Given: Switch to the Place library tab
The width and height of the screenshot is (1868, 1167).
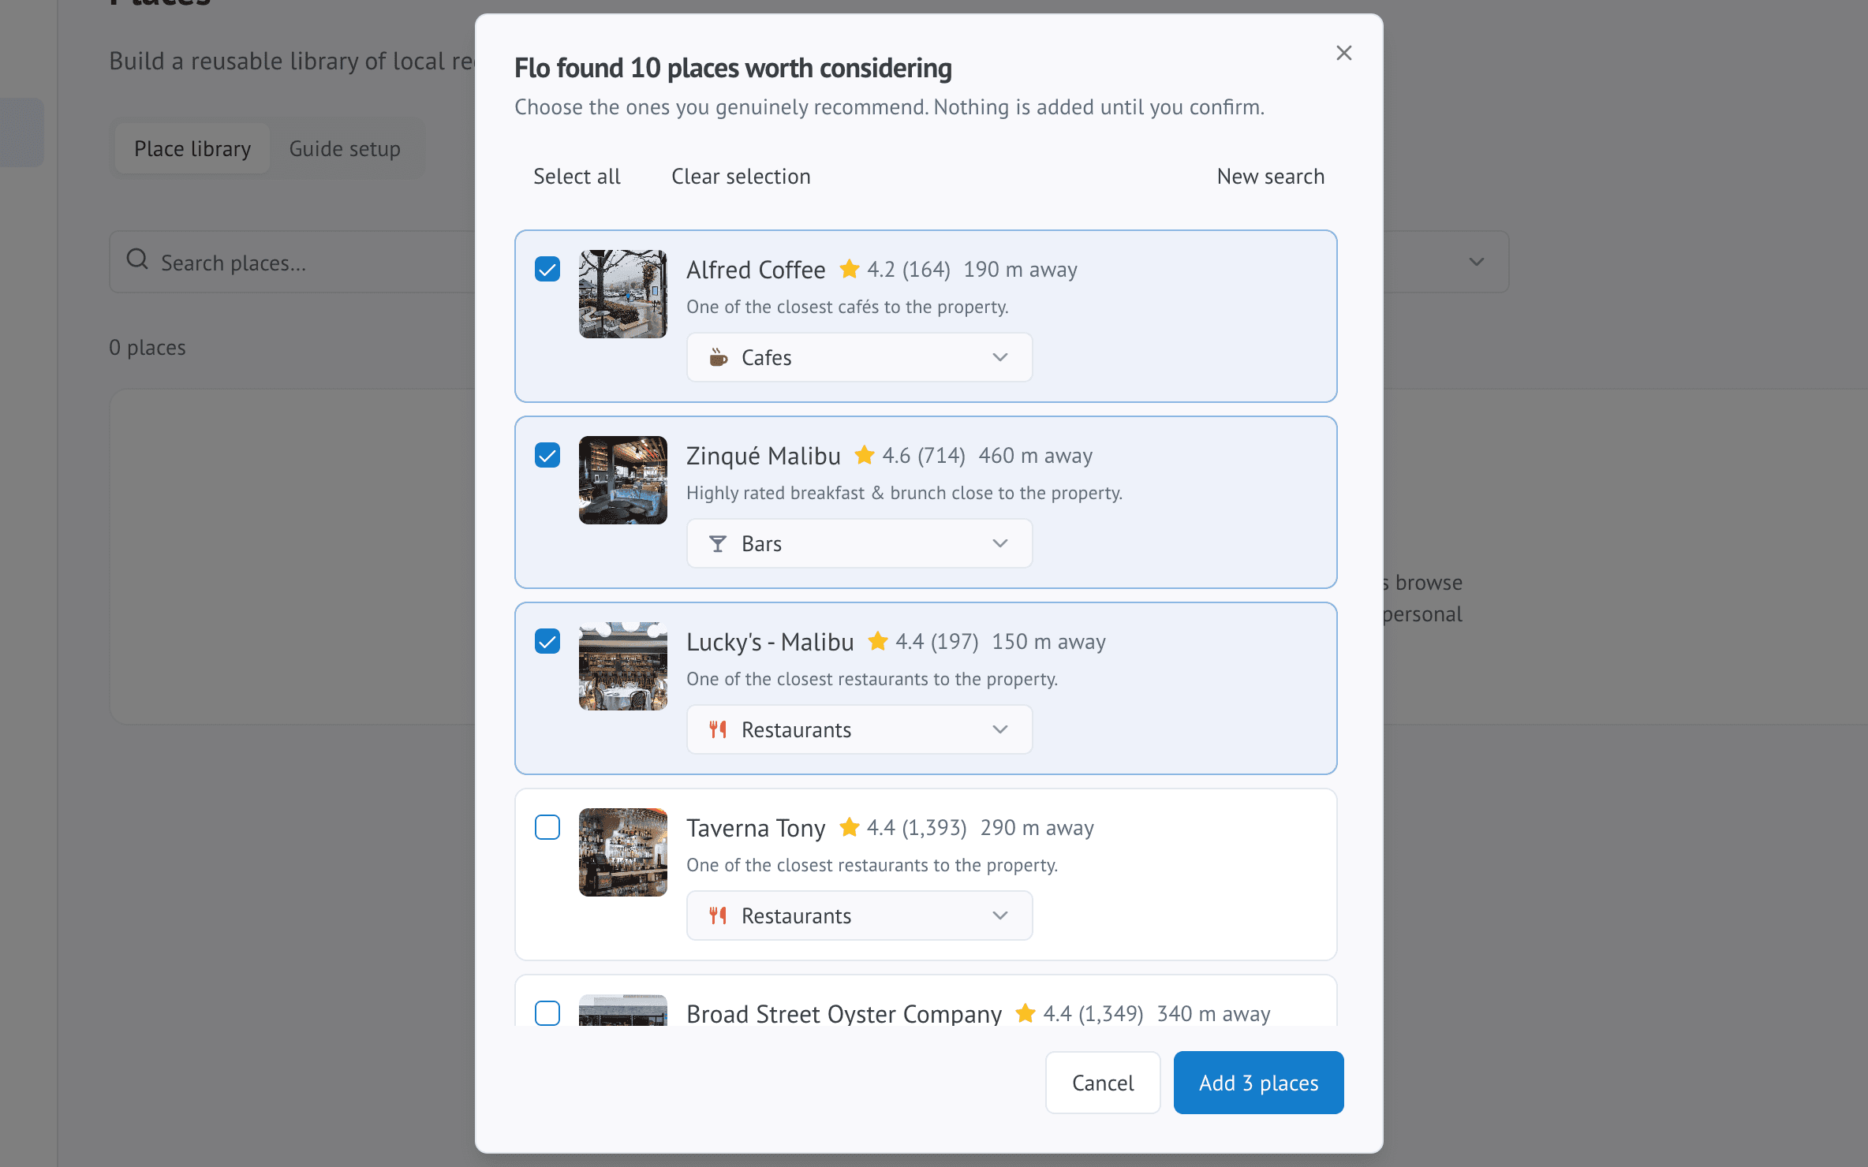Looking at the screenshot, I should 192,148.
